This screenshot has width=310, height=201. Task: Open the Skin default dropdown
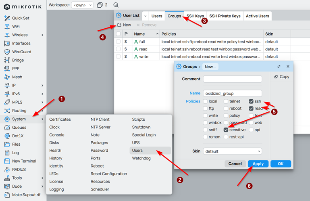pyautogui.click(x=233, y=151)
